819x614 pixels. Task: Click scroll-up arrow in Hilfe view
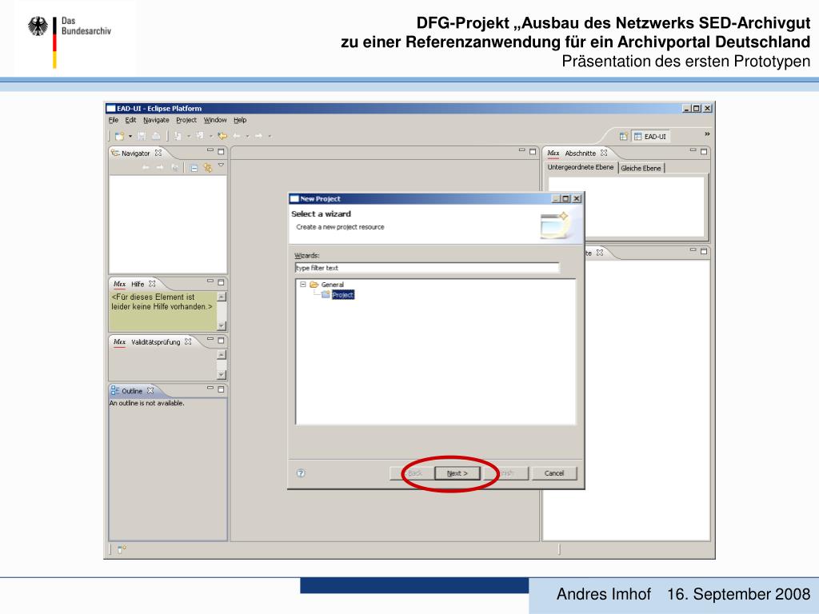click(222, 297)
